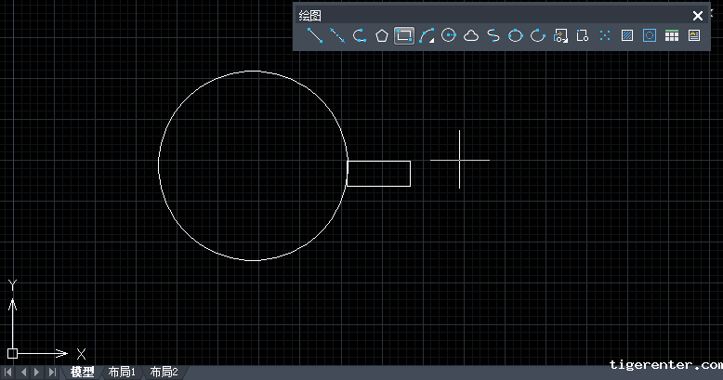Select the Revision Cloud tool
The width and height of the screenshot is (723, 380).
(x=471, y=36)
